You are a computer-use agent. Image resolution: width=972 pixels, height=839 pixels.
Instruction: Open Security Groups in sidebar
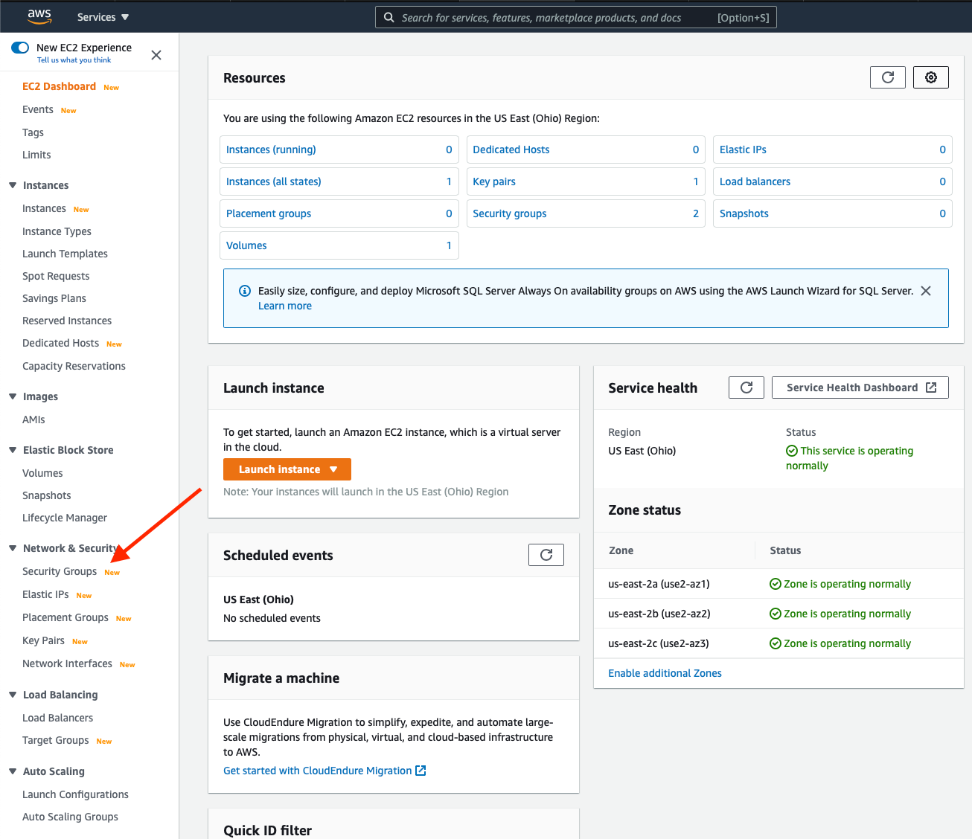pos(60,571)
